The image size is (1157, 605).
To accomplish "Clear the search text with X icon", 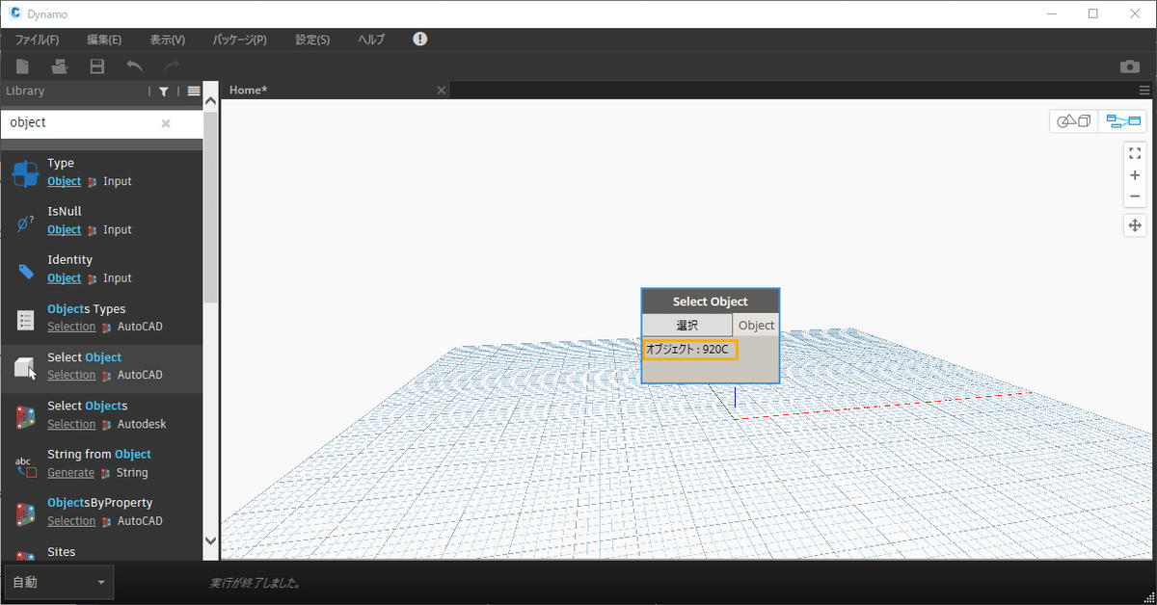I will tap(166, 123).
